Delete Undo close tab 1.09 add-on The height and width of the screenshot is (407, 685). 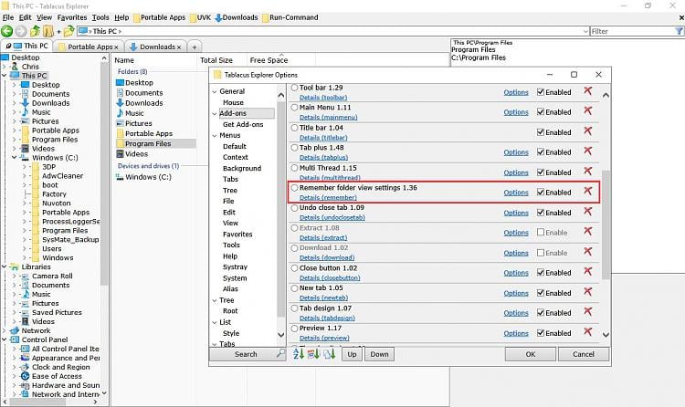pyautogui.click(x=588, y=212)
